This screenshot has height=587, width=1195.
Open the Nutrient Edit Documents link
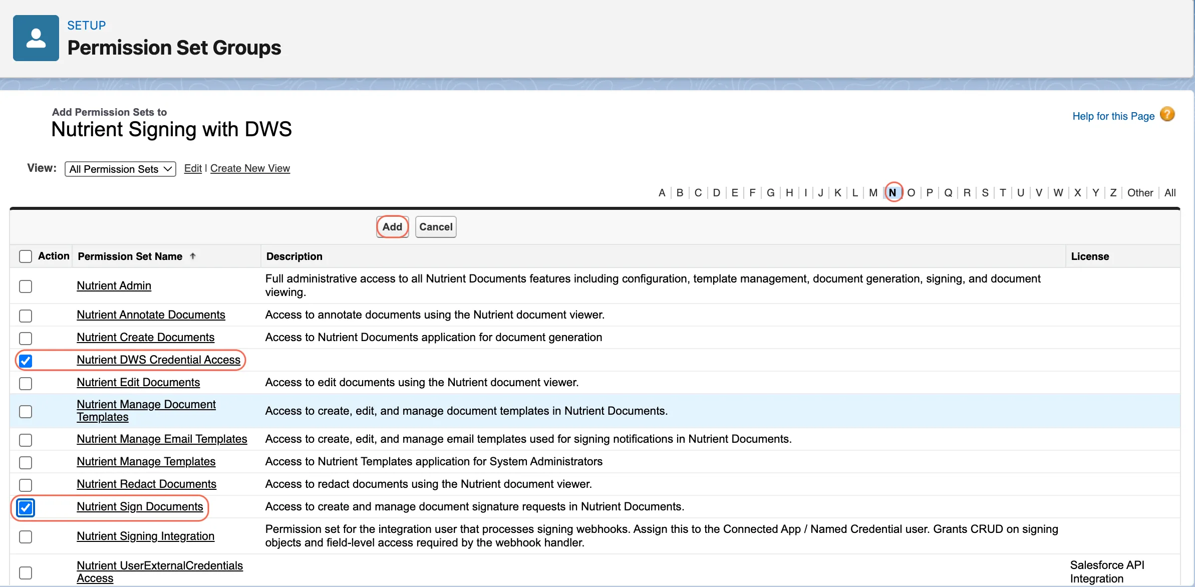[138, 382]
